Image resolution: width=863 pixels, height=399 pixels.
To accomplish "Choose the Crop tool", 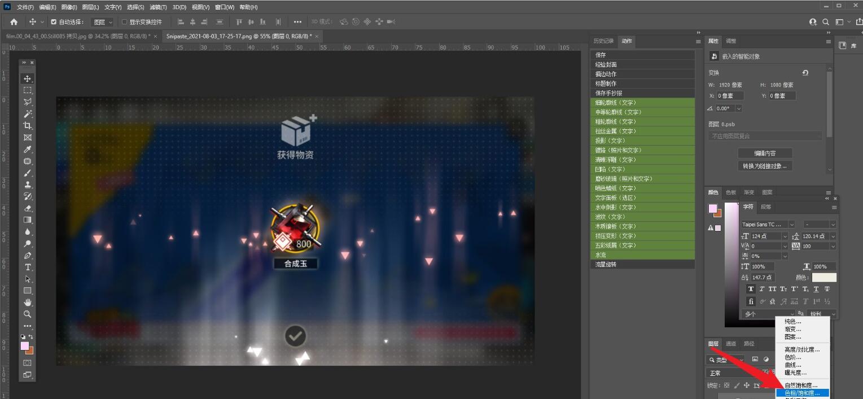I will pyautogui.click(x=28, y=126).
